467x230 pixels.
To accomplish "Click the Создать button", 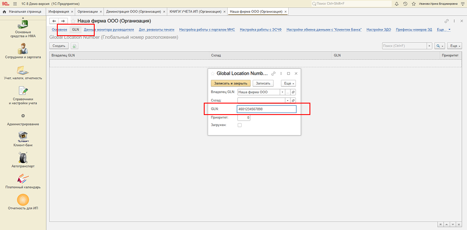I will tap(59, 46).
